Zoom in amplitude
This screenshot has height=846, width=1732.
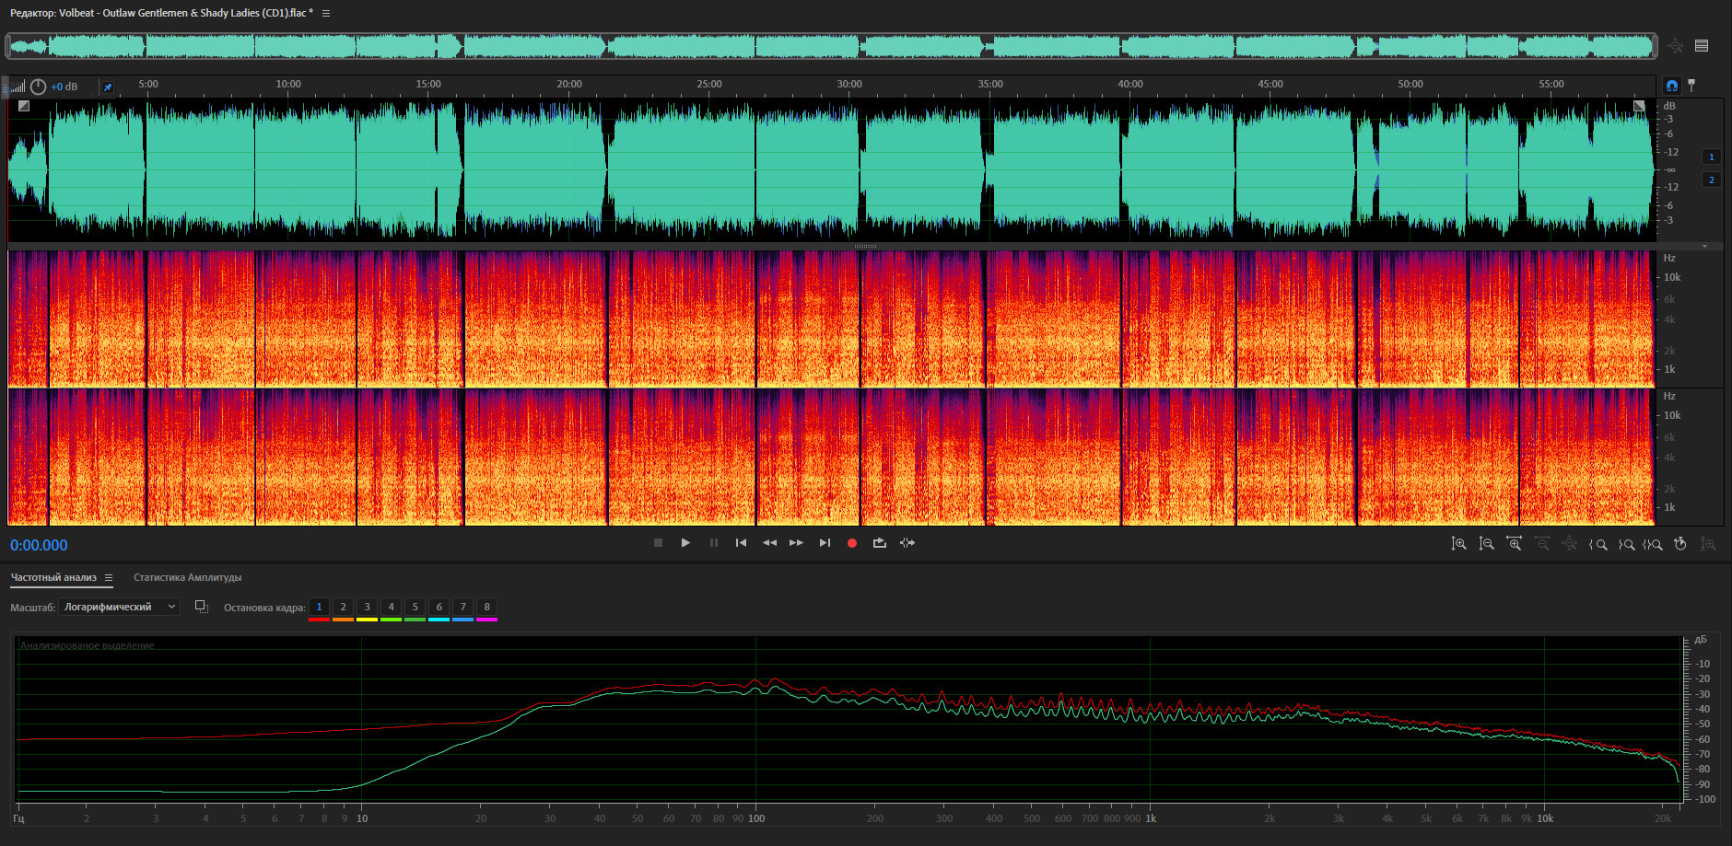tap(1458, 544)
